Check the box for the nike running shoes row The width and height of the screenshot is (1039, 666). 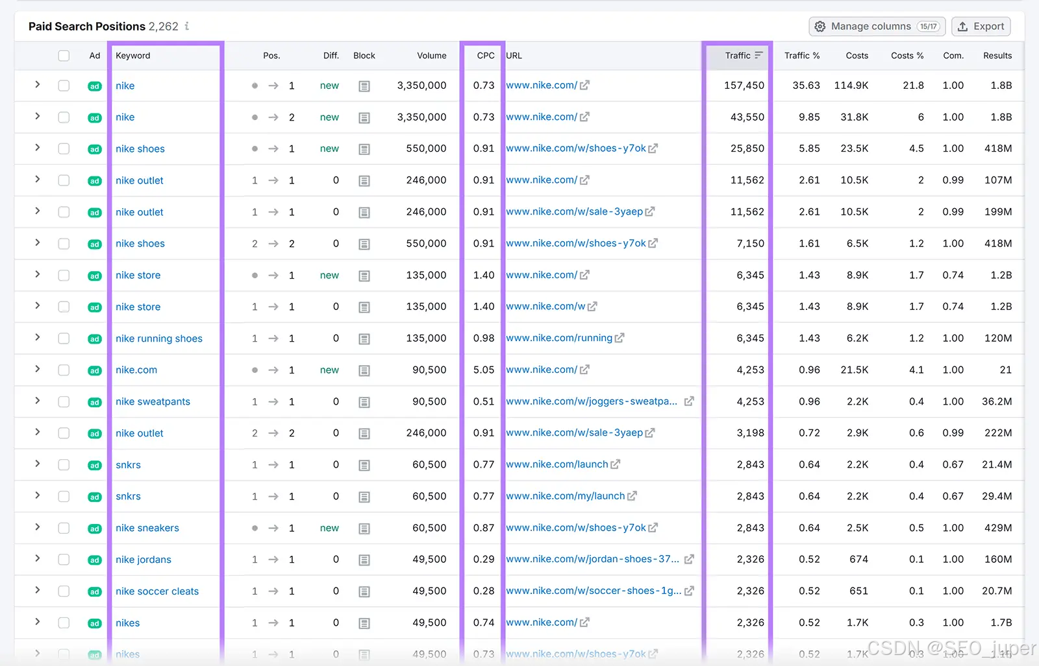64,339
